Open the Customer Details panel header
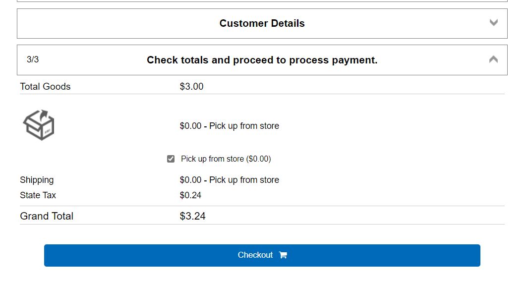Viewport: 528px width, 283px height. (262, 24)
